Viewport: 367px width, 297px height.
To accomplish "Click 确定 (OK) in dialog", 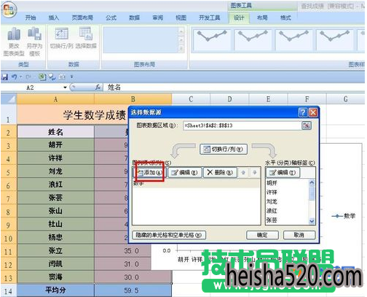I will (x=262, y=235).
